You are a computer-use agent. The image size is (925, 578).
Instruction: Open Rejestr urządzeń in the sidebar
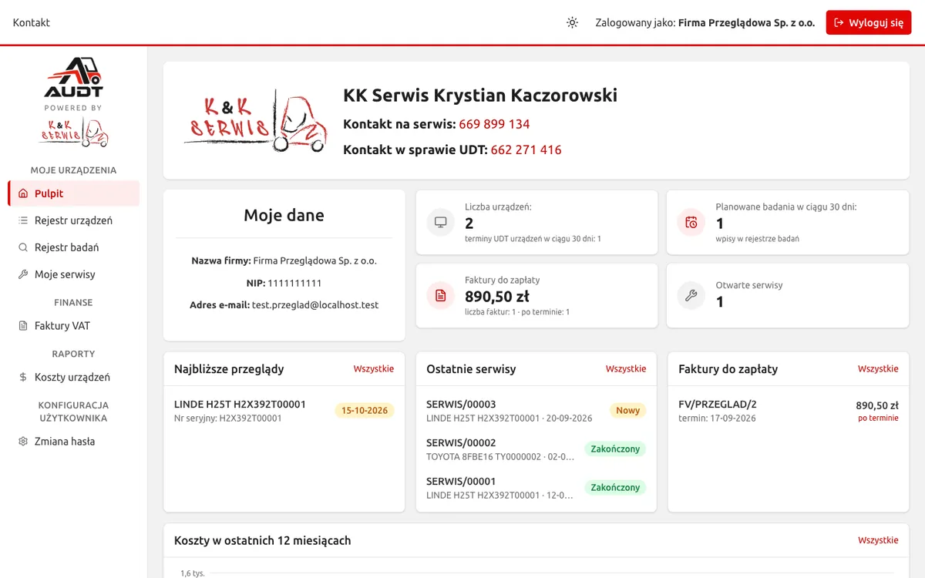coord(74,220)
